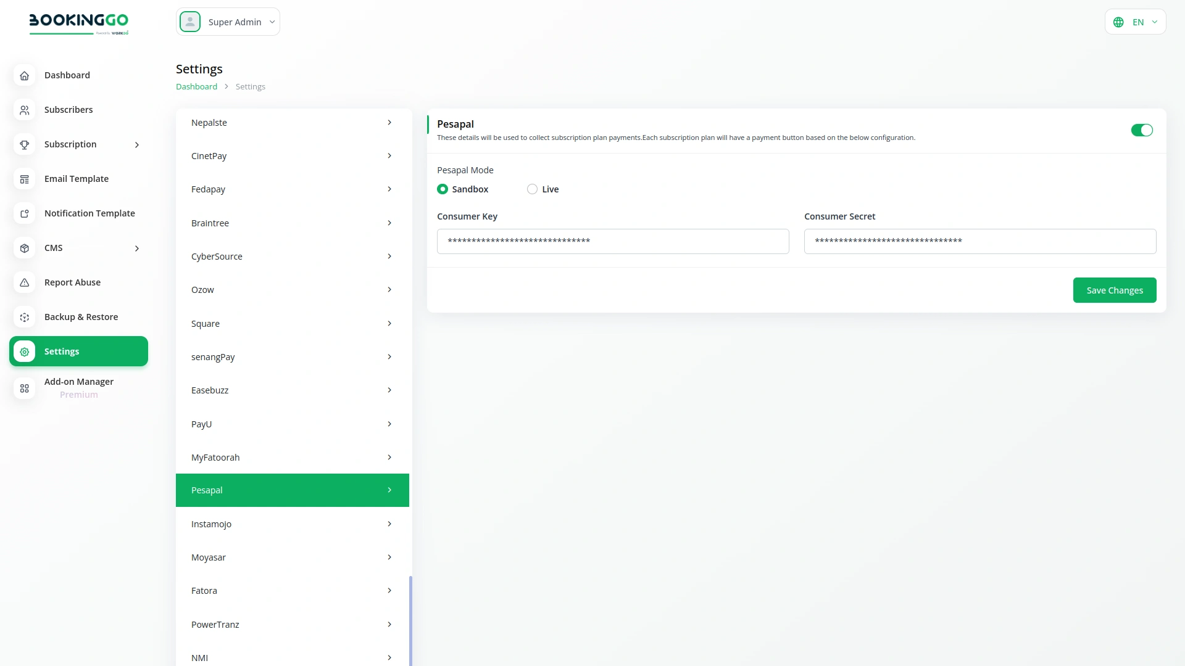Click the Subscribers sidebar icon
Screen dimensions: 1185x666
pos(24,110)
